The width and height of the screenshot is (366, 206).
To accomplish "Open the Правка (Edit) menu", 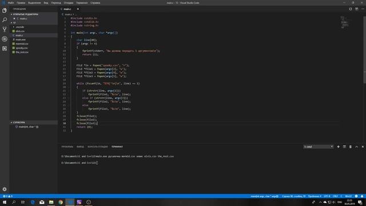I will coord(21,3).
